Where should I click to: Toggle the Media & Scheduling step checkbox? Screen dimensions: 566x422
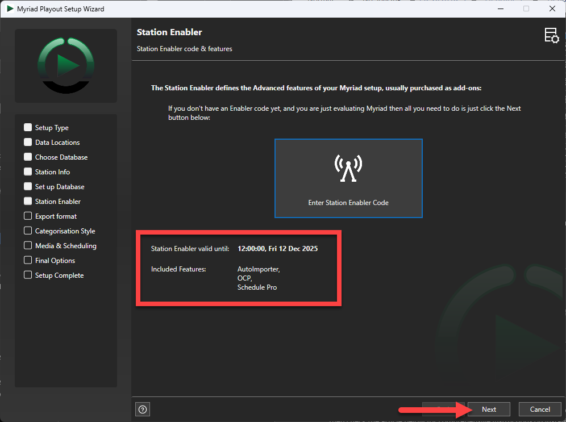(28, 245)
